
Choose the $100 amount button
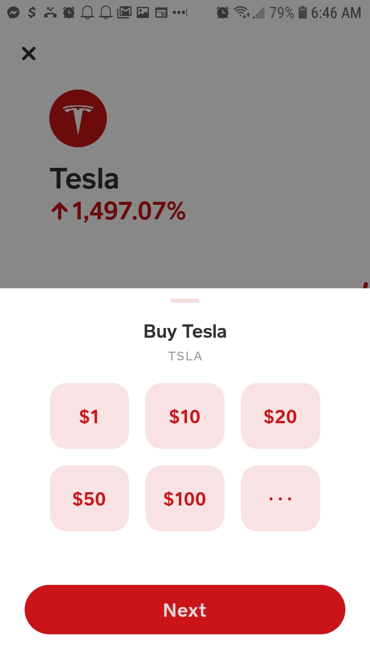coord(184,498)
